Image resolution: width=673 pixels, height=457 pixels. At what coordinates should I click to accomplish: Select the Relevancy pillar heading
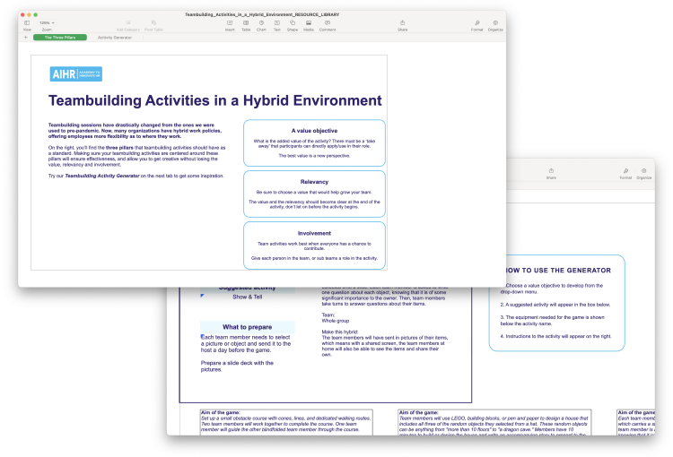point(314,182)
